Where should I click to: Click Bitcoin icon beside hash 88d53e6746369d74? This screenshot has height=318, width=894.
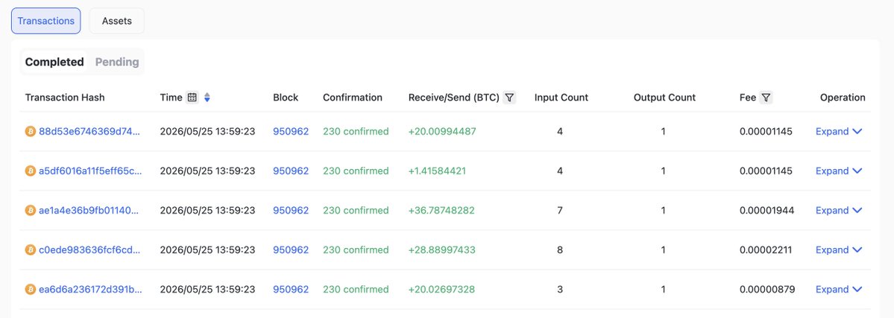(x=31, y=132)
